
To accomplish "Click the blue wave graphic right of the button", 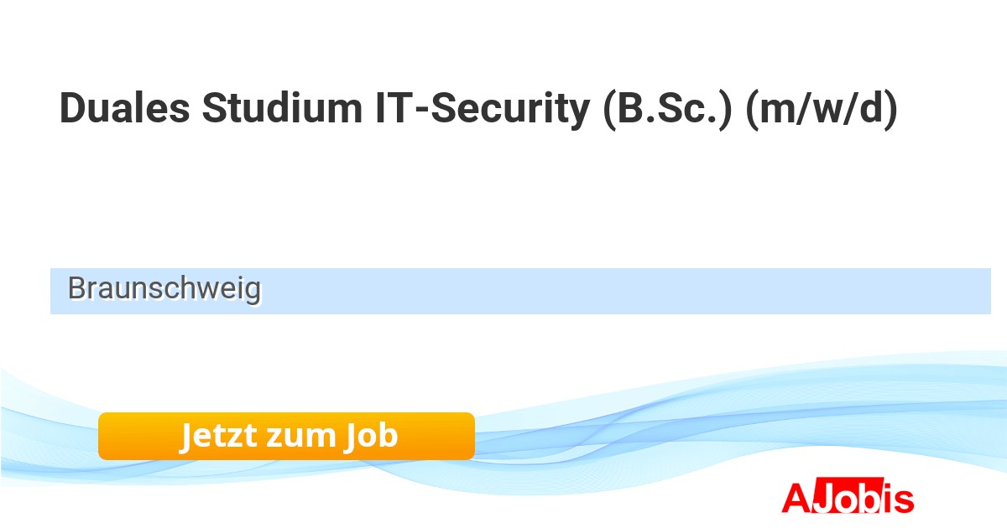I will [671, 427].
